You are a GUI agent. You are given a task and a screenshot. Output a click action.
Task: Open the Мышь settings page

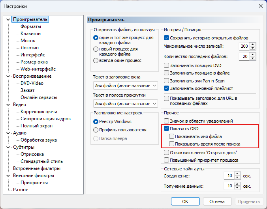pos(28,41)
